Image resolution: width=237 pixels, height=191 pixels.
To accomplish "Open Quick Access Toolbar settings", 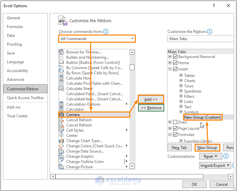I will (25, 98).
